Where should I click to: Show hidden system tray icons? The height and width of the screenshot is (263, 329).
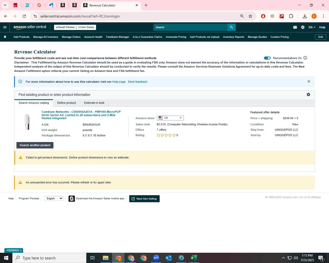point(283,258)
